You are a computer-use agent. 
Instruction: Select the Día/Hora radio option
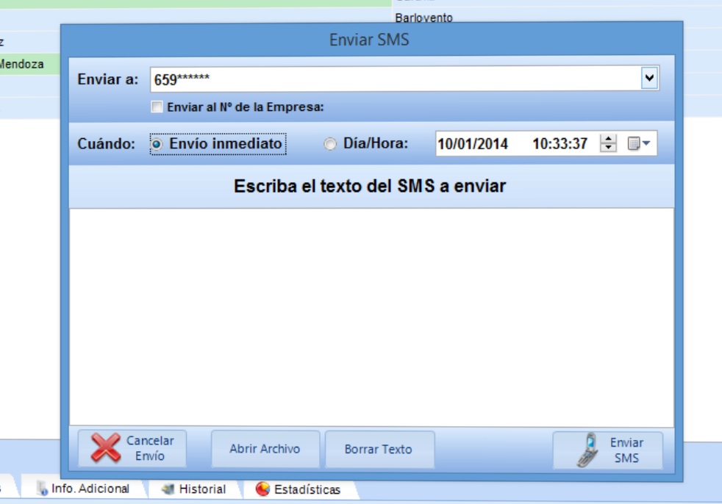click(329, 144)
